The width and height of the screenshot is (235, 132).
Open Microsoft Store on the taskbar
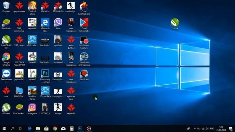(x=46, y=129)
